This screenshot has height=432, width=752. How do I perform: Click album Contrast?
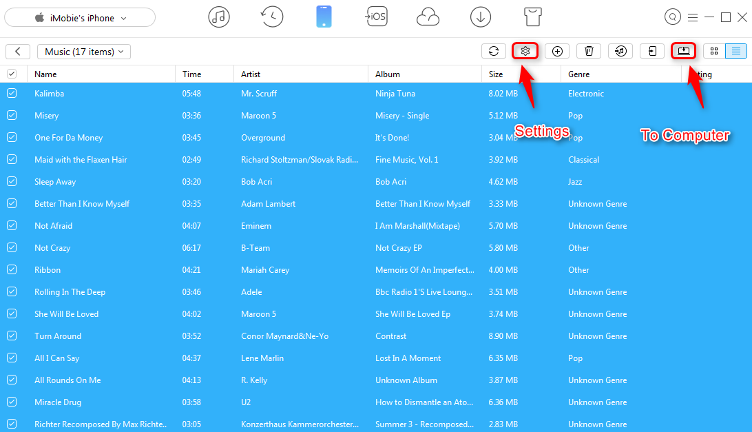(391, 336)
